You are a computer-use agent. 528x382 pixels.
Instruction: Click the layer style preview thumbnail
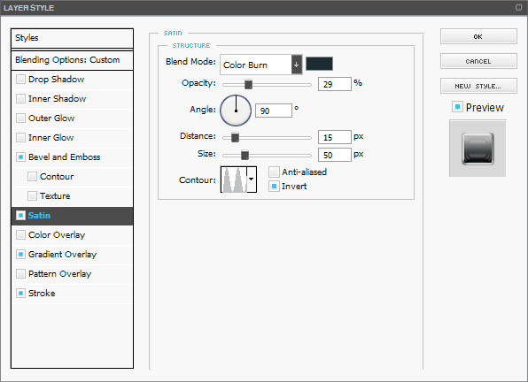click(478, 149)
